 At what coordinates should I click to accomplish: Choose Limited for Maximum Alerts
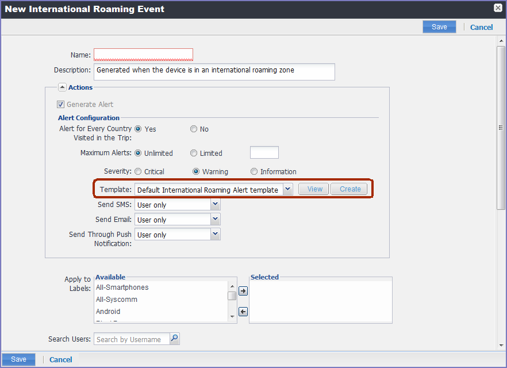[194, 154]
